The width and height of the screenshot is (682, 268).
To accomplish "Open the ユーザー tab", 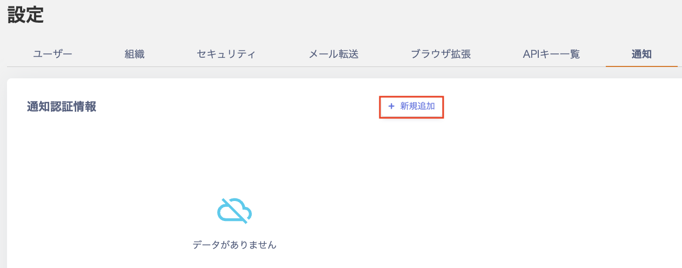I will (52, 54).
